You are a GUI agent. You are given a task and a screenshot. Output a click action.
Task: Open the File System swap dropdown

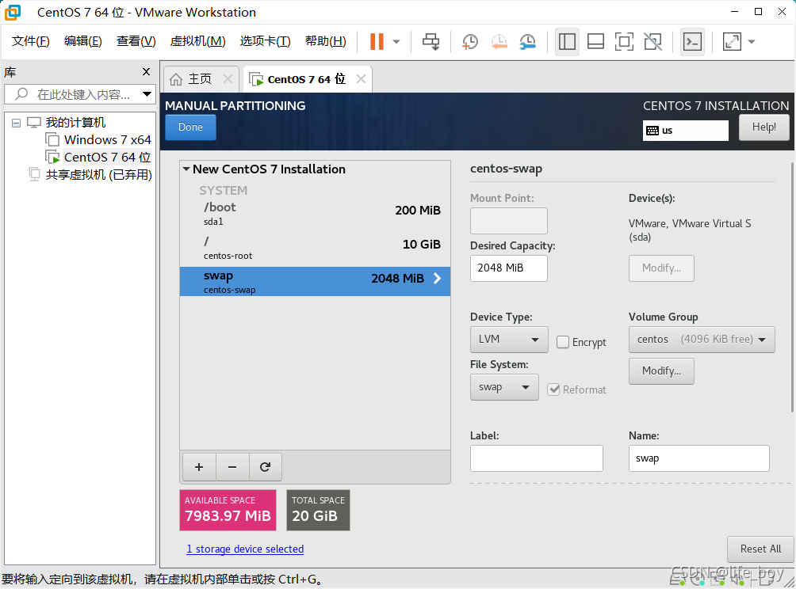click(504, 387)
